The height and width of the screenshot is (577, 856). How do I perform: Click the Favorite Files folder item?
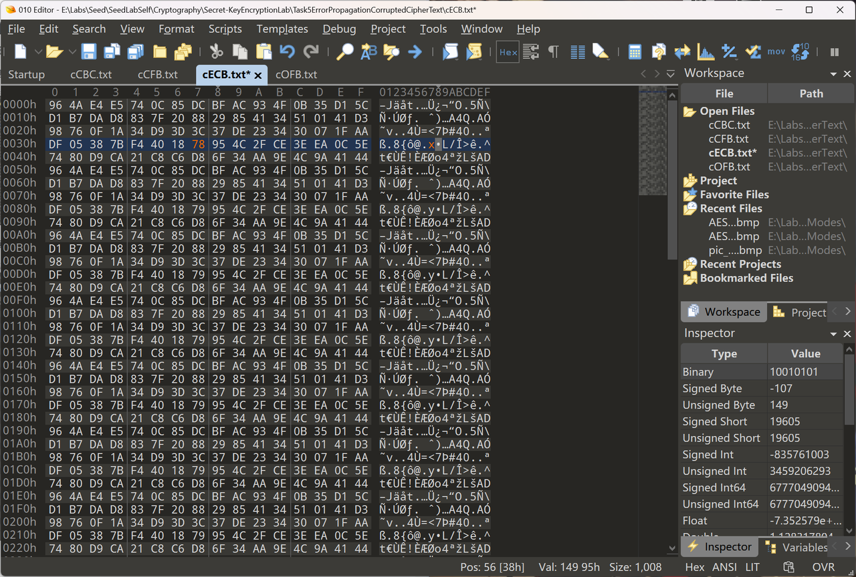(726, 194)
